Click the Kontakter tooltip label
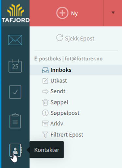The height and width of the screenshot is (168, 122). (x=47, y=150)
